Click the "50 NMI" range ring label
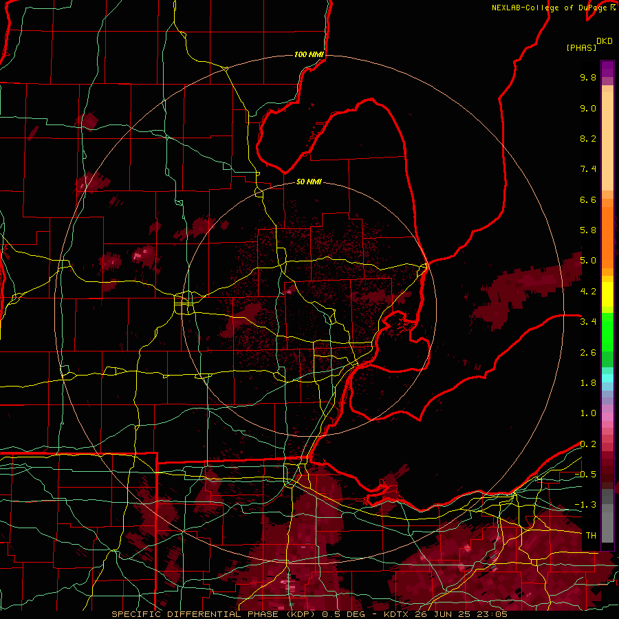 (x=309, y=182)
